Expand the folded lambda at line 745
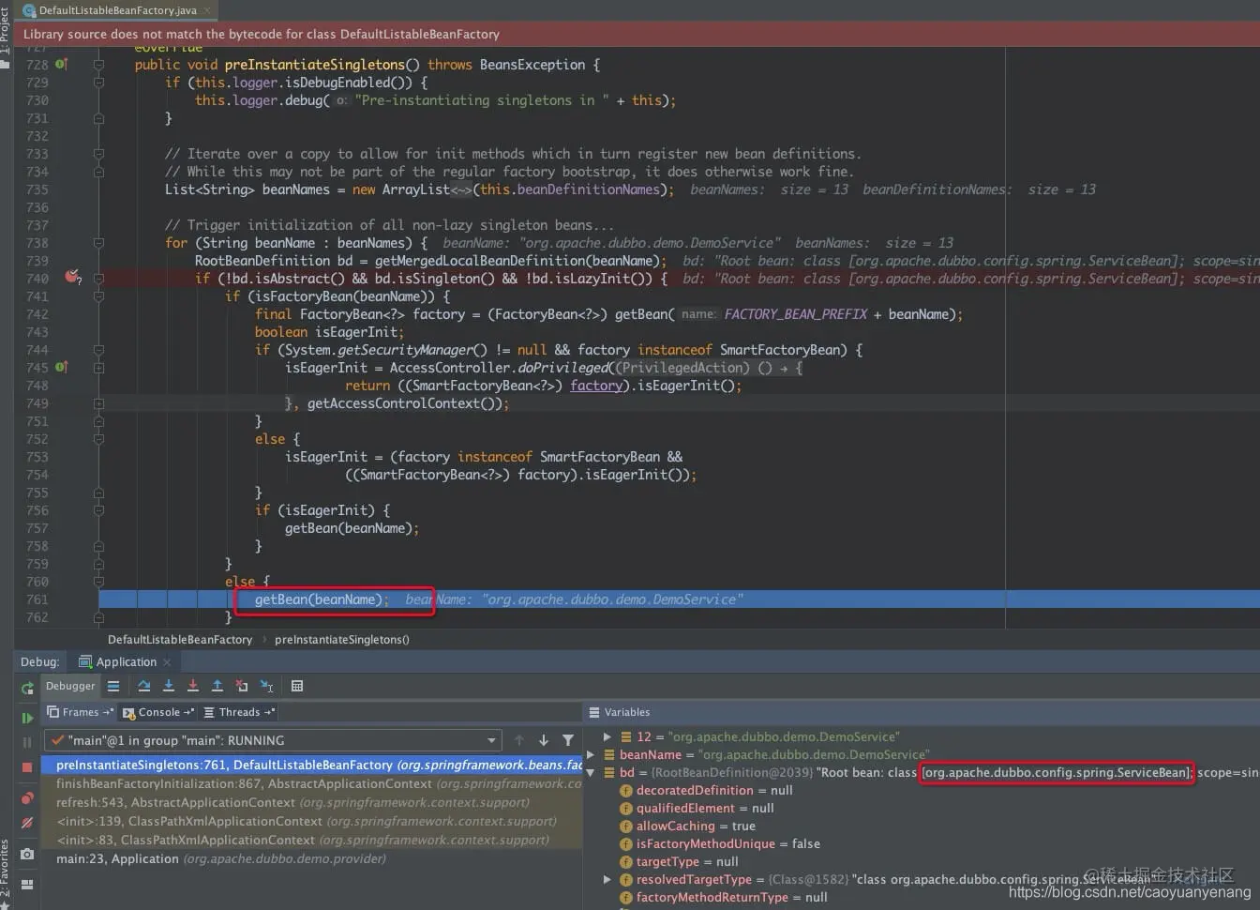 (x=98, y=368)
